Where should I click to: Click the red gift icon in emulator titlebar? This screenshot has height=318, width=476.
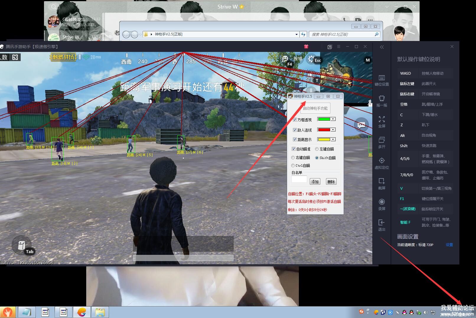click(x=306, y=47)
